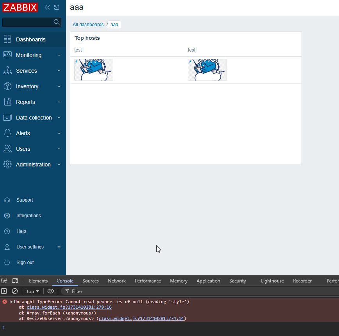339x336 pixels.
Task: Expand the Administration menu chevron
Action: point(59,164)
